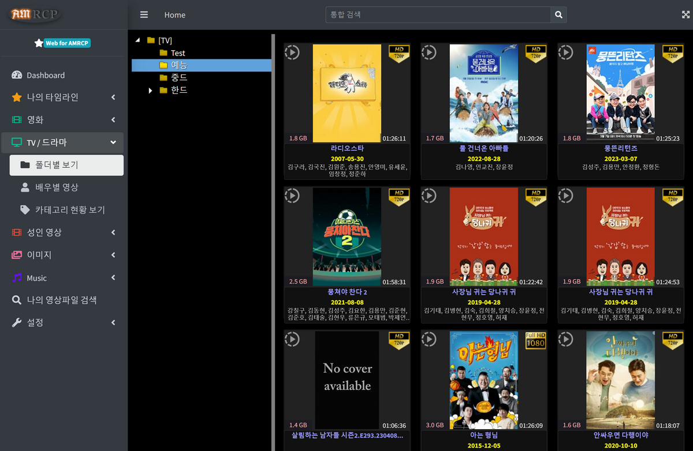Click the 통합 검색 search field
This screenshot has height=451, width=693.
click(x=438, y=15)
